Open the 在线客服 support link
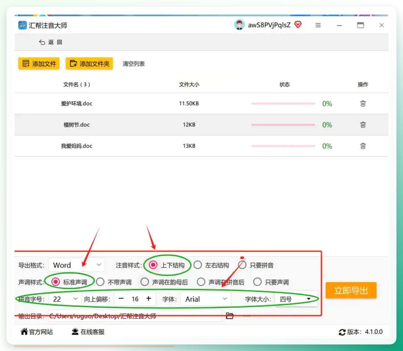 point(88,332)
